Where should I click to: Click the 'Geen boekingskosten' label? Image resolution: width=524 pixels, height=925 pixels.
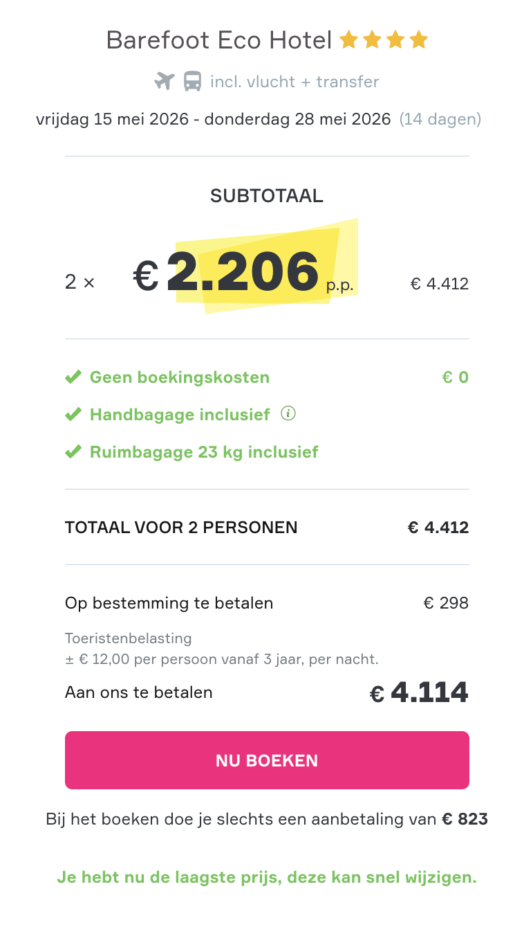(x=180, y=377)
